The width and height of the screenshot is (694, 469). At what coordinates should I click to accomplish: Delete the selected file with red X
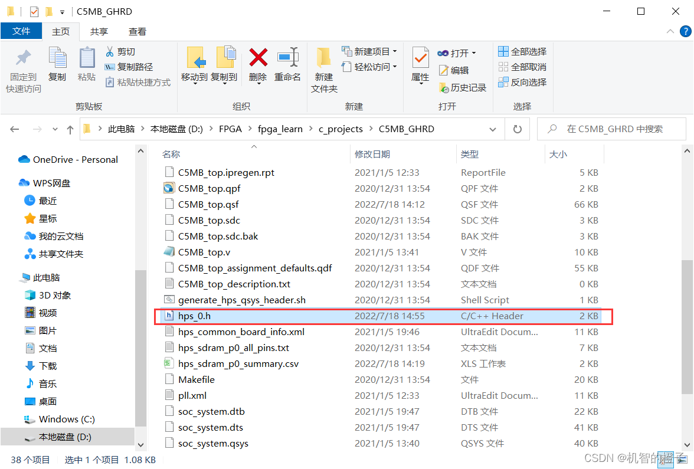(258, 65)
